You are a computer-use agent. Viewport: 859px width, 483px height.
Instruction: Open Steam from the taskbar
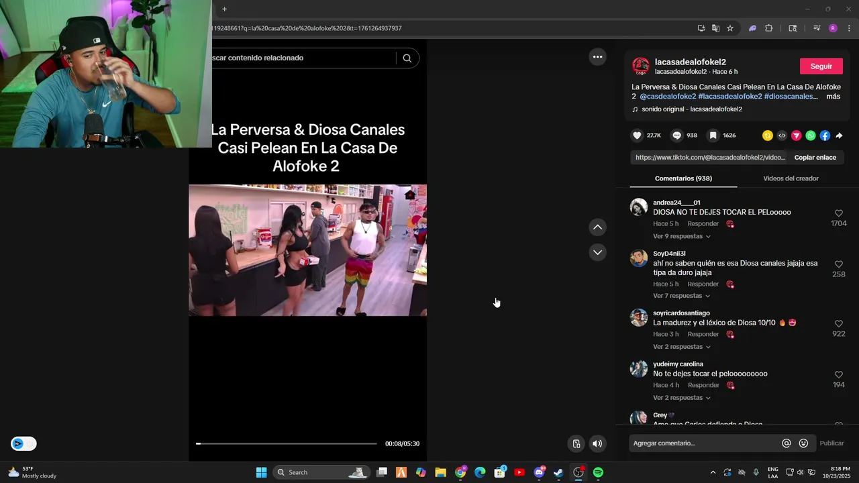[558, 472]
